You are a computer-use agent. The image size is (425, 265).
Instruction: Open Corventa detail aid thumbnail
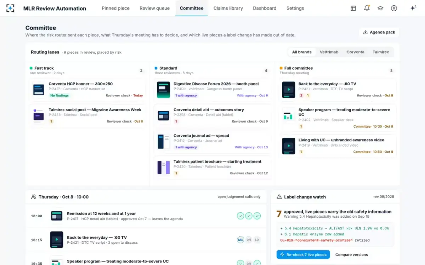(x=164, y=116)
